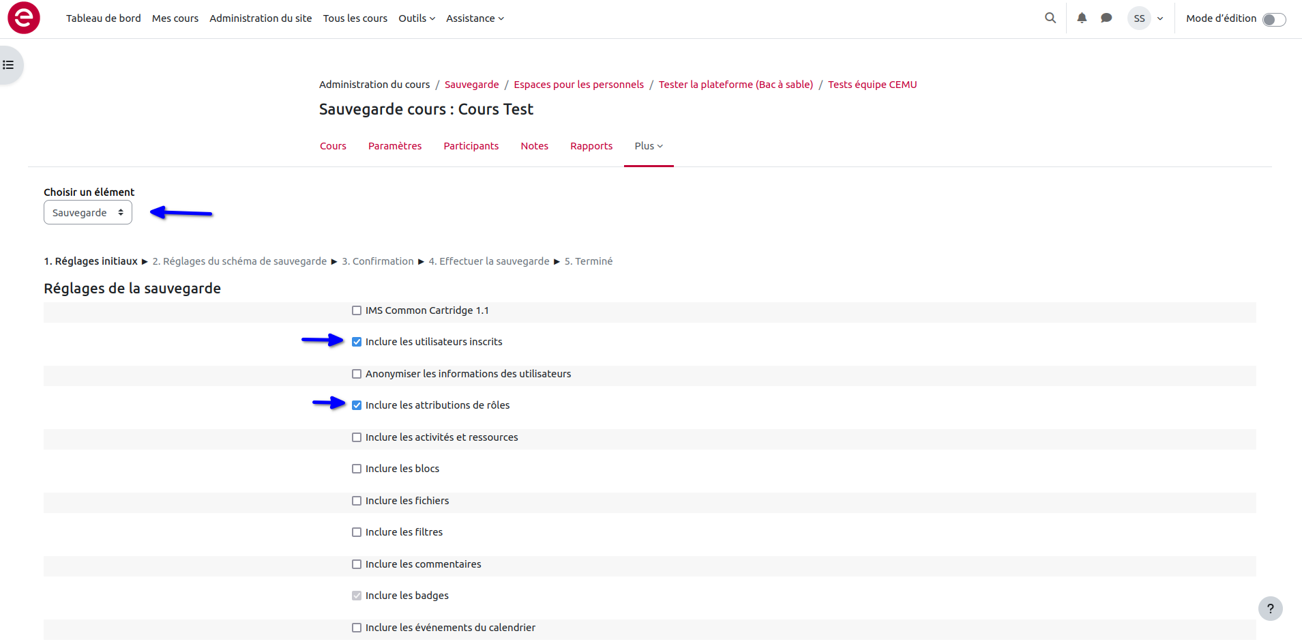Enable Inclure les activités et ressources
This screenshot has width=1302, height=642.
(357, 437)
